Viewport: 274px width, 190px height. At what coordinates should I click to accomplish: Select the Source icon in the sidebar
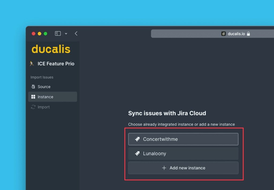point(33,87)
